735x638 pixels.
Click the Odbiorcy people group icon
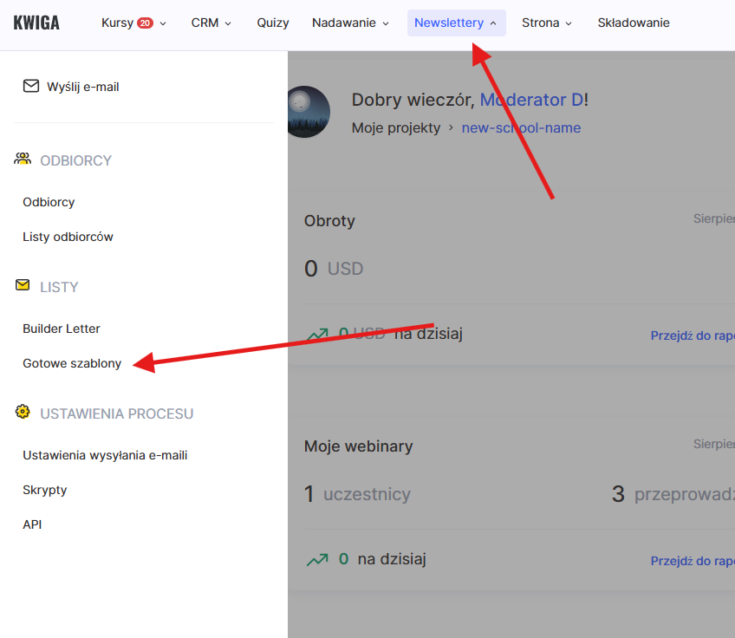[x=23, y=159]
